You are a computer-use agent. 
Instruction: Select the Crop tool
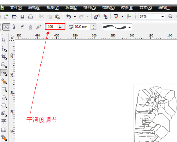tap(4, 57)
